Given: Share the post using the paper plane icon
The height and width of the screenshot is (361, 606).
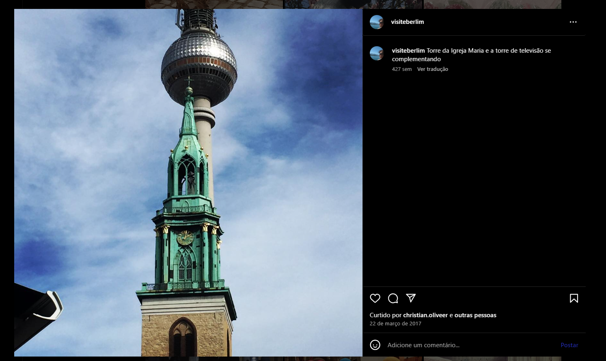Looking at the screenshot, I should pos(411,298).
